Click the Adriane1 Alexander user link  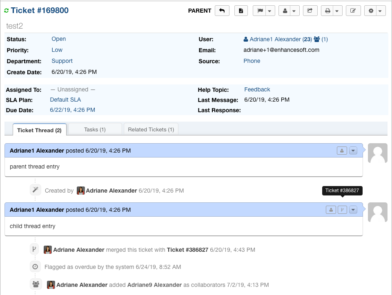(x=277, y=40)
